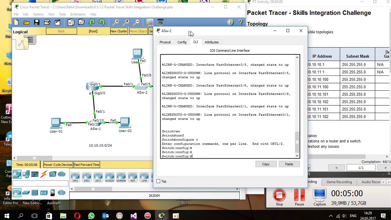Click the New file icon in Packet Tracer toolbar
The width and height of the screenshot is (391, 220).
pos(16,22)
